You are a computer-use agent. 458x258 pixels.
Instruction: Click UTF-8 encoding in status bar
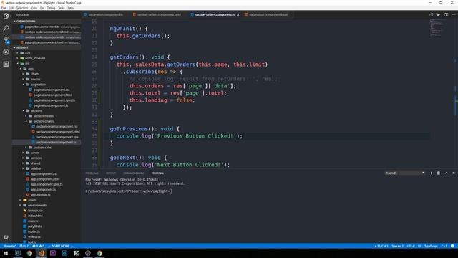point(411,246)
